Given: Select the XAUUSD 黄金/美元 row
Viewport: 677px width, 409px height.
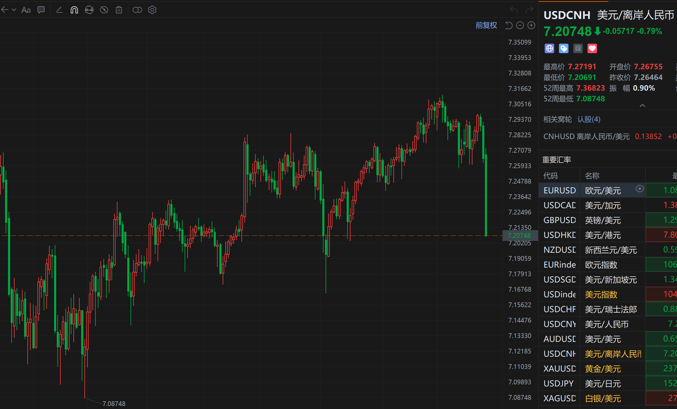Looking at the screenshot, I should pos(608,369).
